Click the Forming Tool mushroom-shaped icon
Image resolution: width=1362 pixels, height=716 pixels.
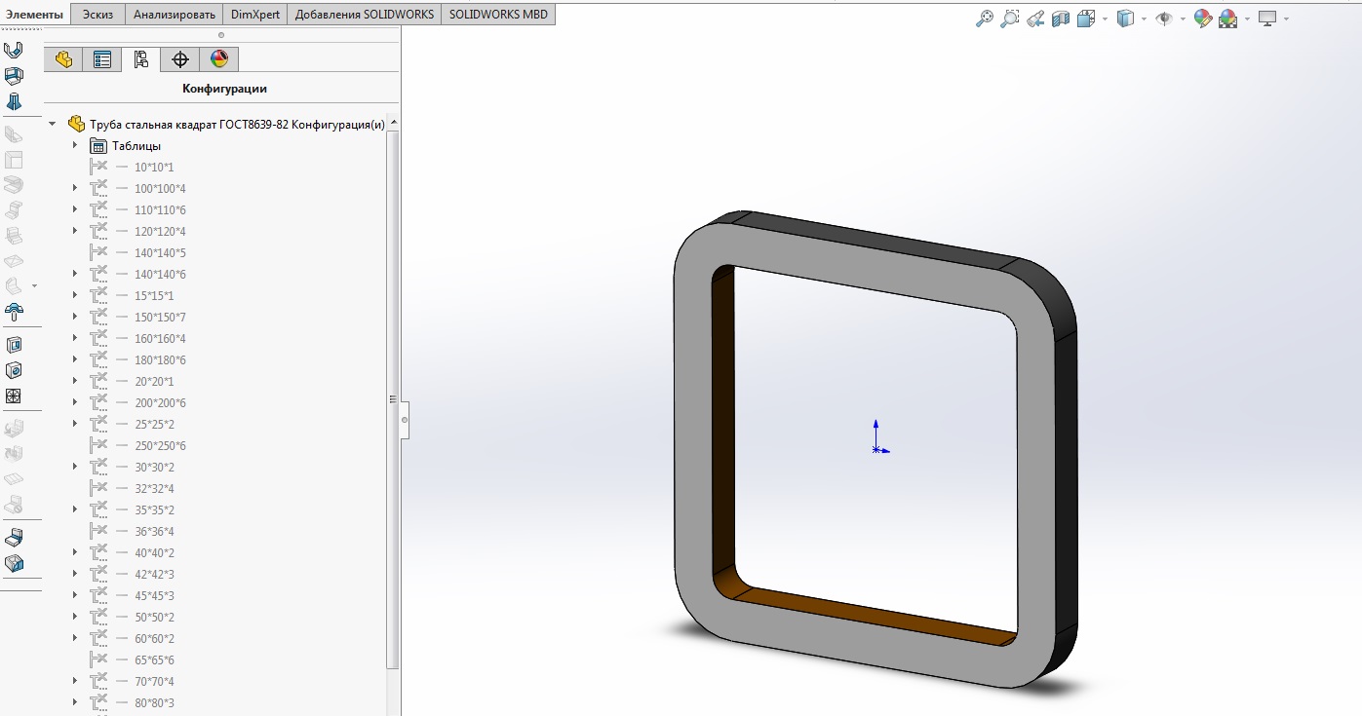tap(14, 311)
